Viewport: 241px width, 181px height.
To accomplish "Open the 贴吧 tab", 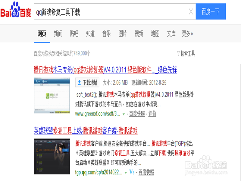I will pyautogui.click(x=74, y=33).
